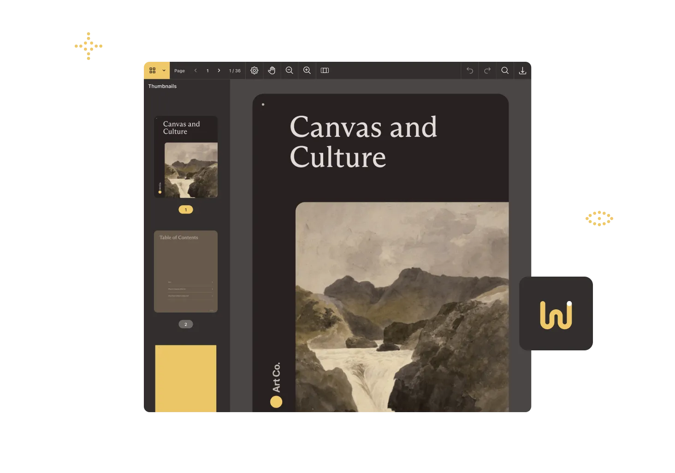Toggle the thumbnails sidebar grid button

tap(153, 71)
